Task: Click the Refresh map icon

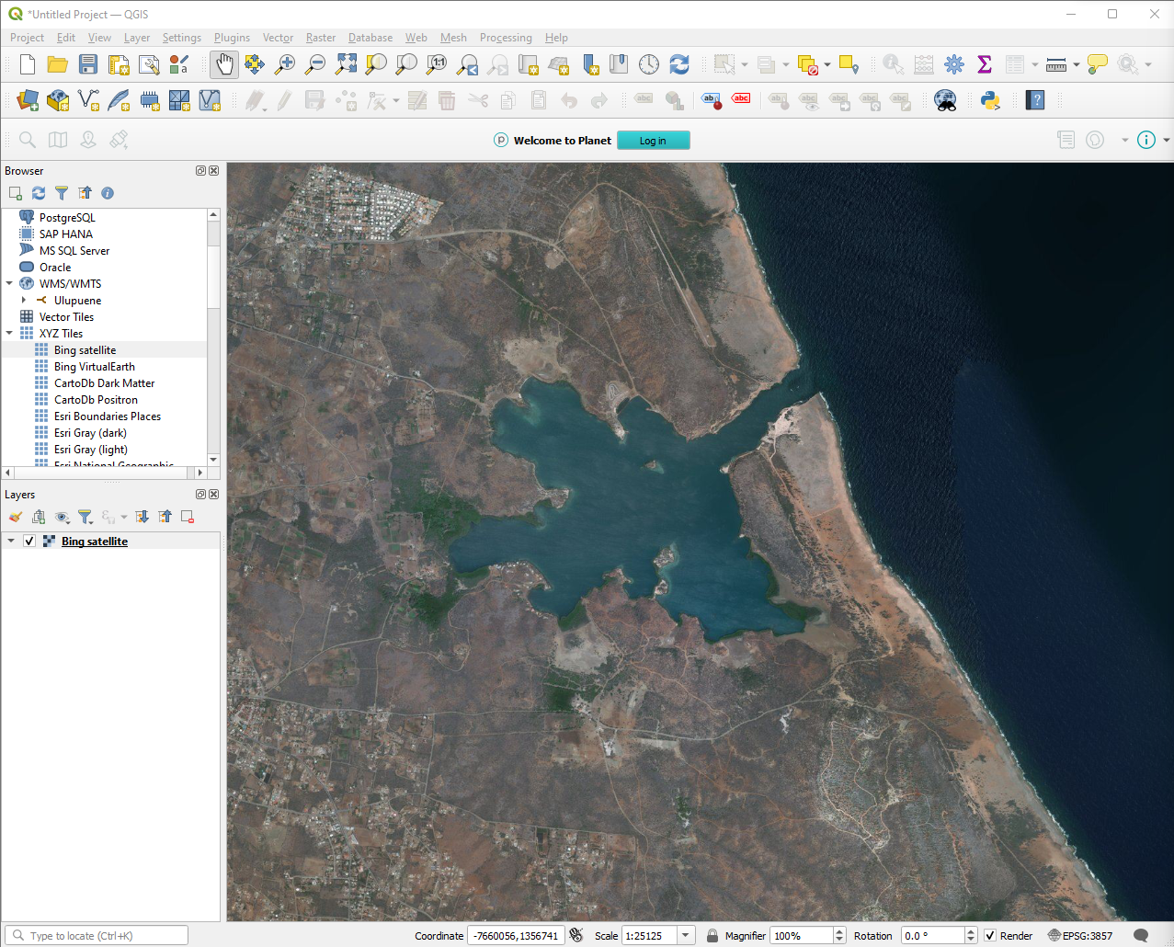Action: [x=679, y=64]
